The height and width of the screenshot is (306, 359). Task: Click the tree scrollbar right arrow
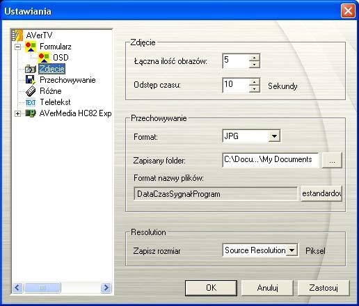pyautogui.click(x=106, y=288)
